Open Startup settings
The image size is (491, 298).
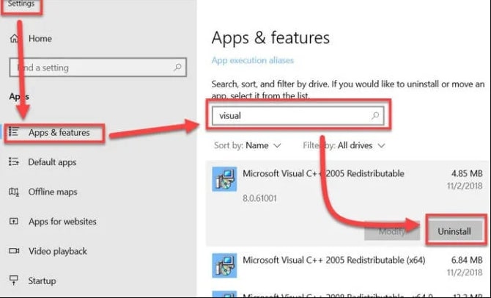(42, 280)
